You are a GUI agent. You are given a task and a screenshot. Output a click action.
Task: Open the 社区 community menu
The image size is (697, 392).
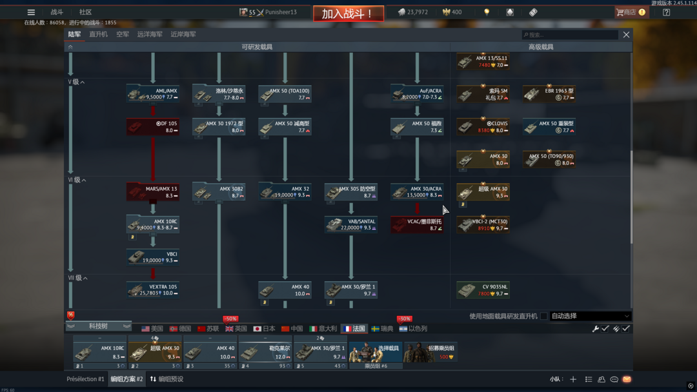85,12
